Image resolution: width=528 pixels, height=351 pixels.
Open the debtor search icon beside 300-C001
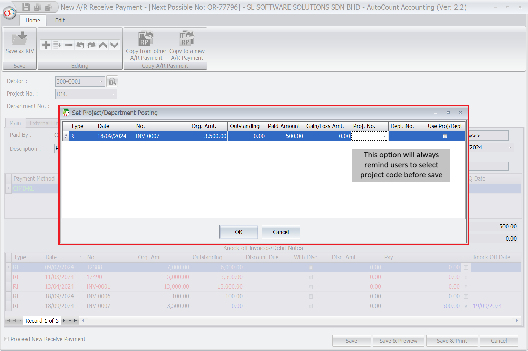coord(112,81)
